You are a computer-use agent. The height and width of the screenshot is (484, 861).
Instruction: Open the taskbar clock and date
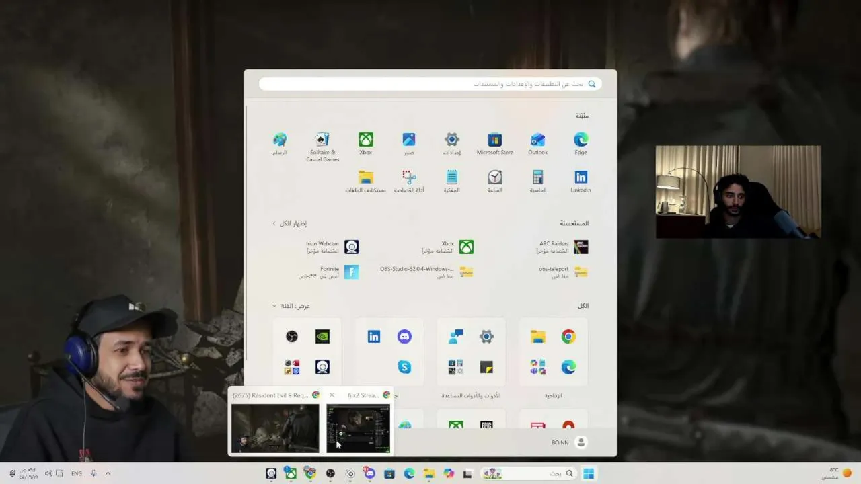tap(29, 473)
